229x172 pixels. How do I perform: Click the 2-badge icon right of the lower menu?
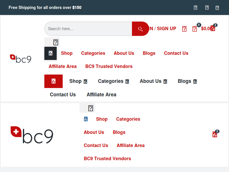coord(215,134)
